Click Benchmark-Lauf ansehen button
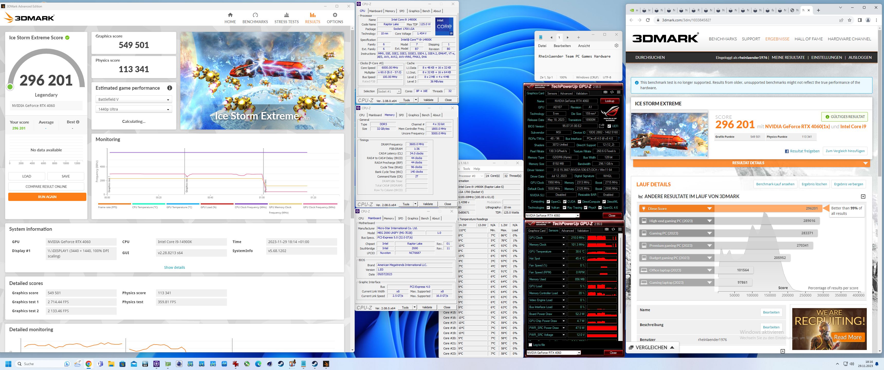The width and height of the screenshot is (884, 370). (775, 184)
